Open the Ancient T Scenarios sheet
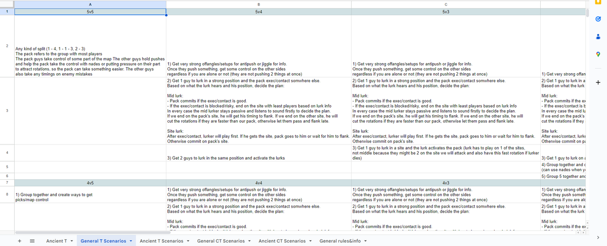Screen dimensions: 607x246 161,241
